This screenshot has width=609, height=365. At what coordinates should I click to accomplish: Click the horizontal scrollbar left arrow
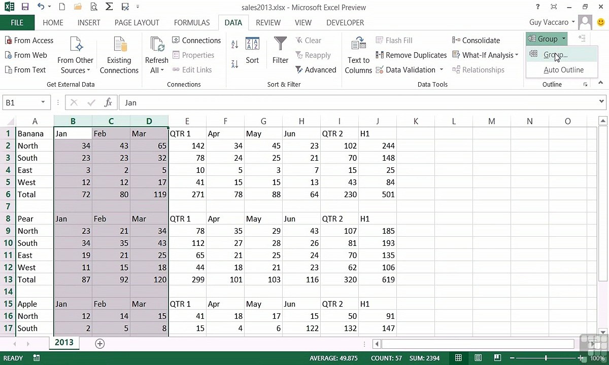pos(377,344)
